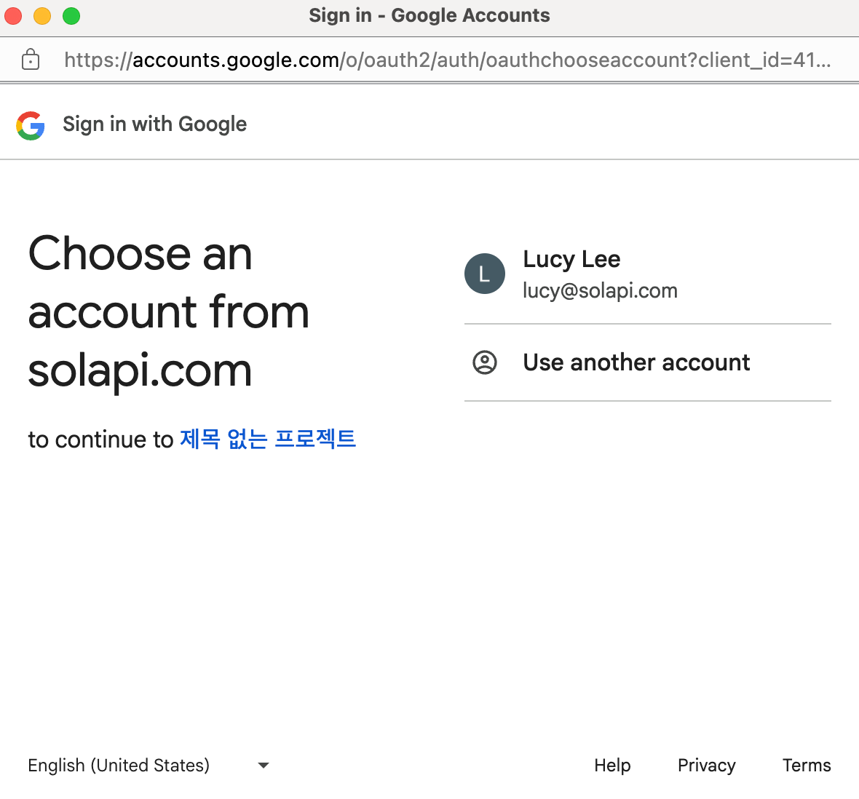Click the accounts.google.com URL address bar
Image resolution: width=859 pixels, height=799 pixels.
(447, 60)
